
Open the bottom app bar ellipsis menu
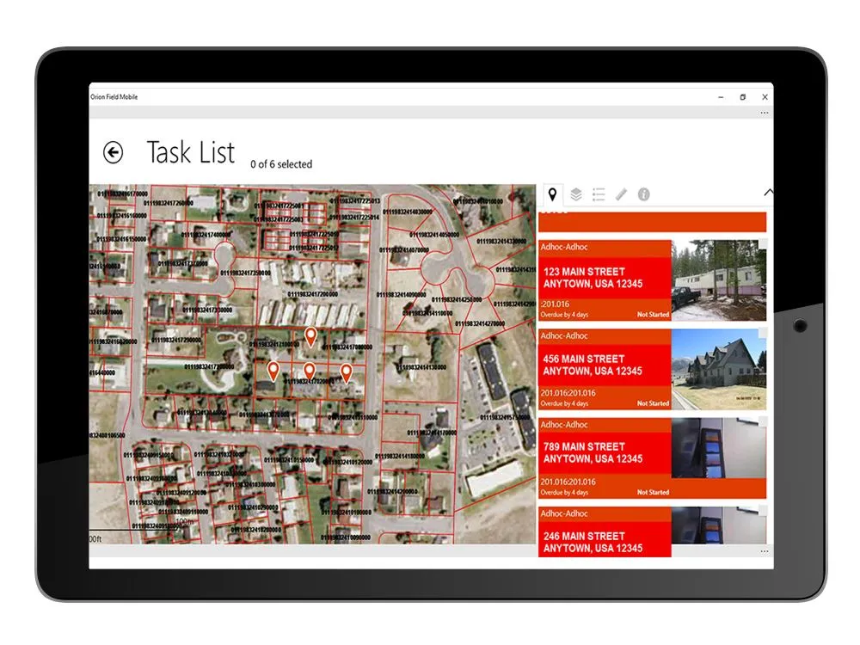click(x=764, y=550)
